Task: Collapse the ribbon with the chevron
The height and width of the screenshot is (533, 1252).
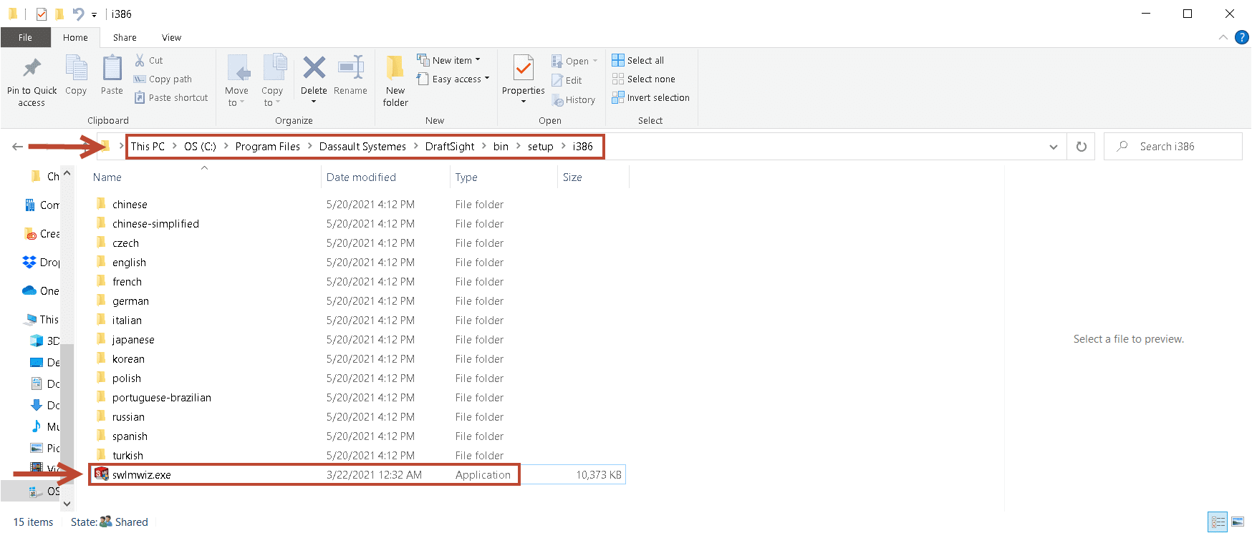Action: pos(1223,37)
